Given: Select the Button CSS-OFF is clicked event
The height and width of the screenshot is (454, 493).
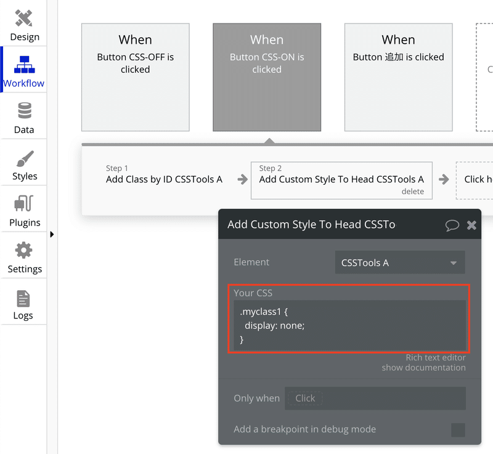Looking at the screenshot, I should (x=136, y=77).
